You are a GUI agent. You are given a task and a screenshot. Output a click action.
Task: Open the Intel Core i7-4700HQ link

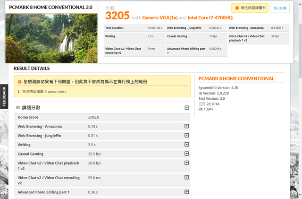210,18
